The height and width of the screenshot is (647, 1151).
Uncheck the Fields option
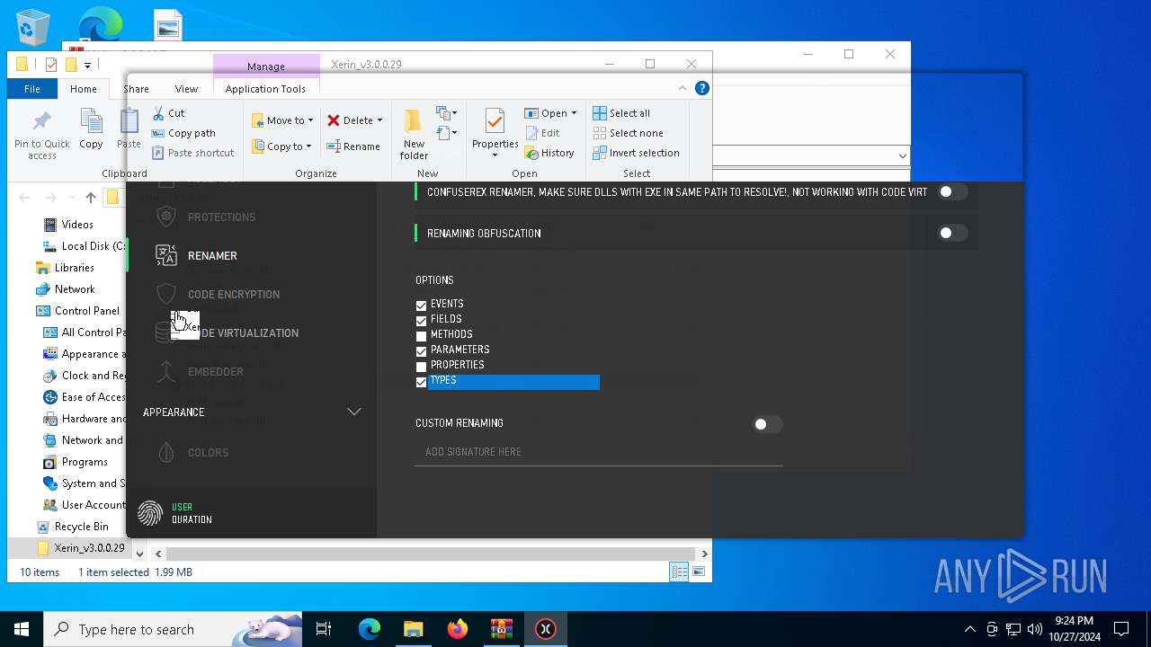(421, 321)
